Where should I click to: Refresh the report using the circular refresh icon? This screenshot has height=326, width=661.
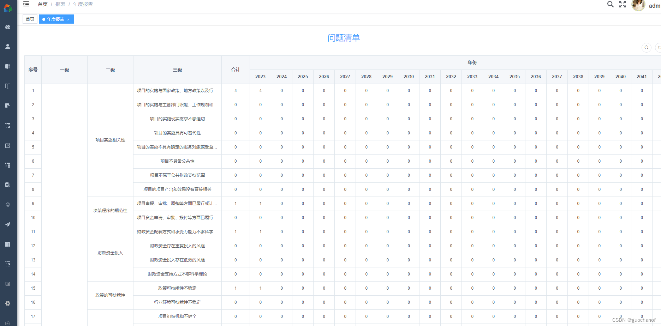[x=659, y=47]
